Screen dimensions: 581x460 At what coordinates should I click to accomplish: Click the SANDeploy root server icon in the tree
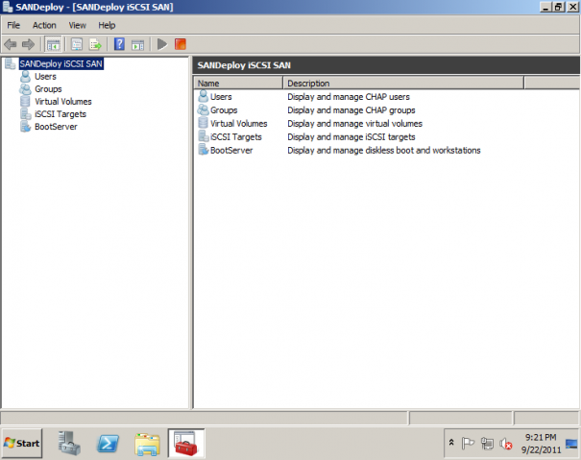(x=11, y=63)
